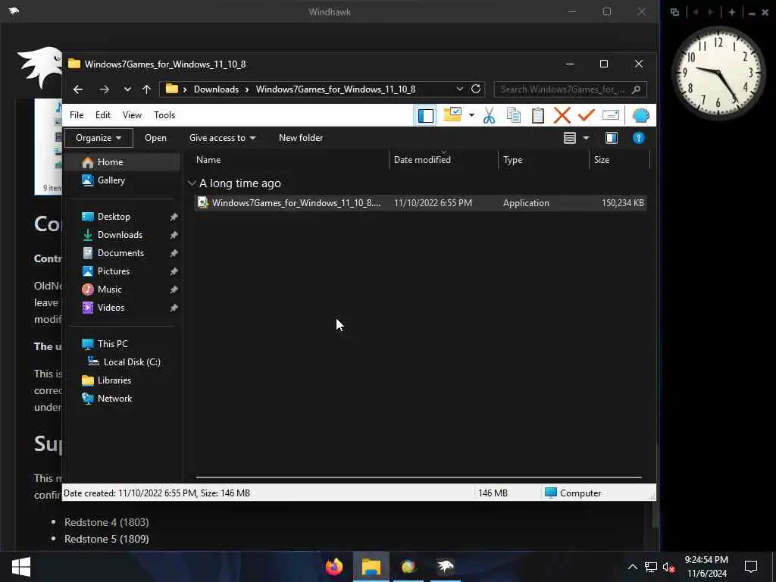Click the Open command button
The width and height of the screenshot is (776, 582).
[155, 138]
